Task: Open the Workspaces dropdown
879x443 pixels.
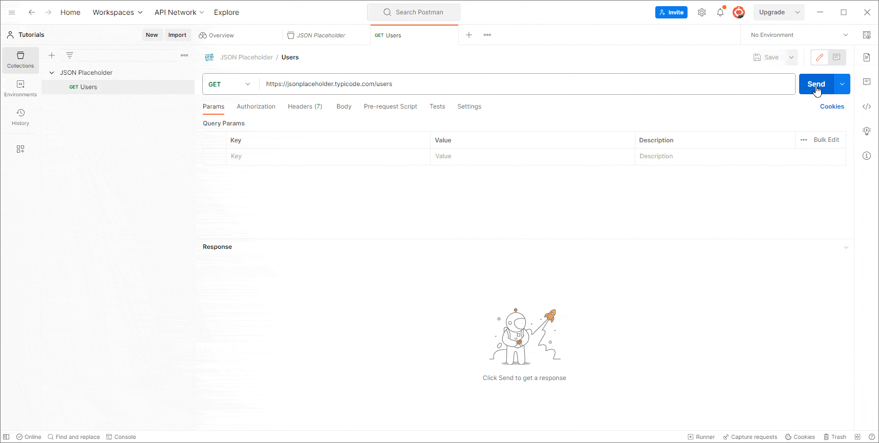Action: click(117, 12)
